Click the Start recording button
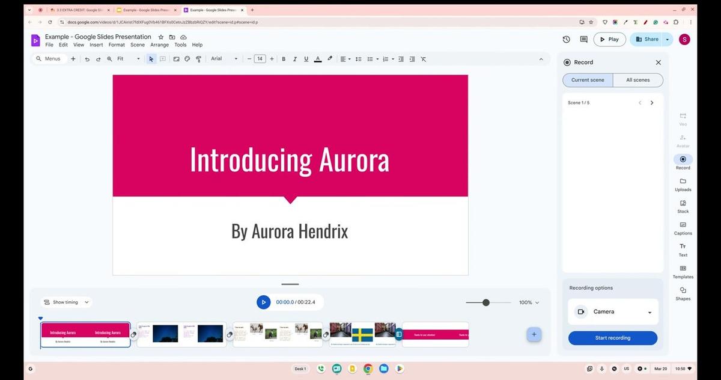This screenshot has width=721, height=380. (x=612, y=337)
